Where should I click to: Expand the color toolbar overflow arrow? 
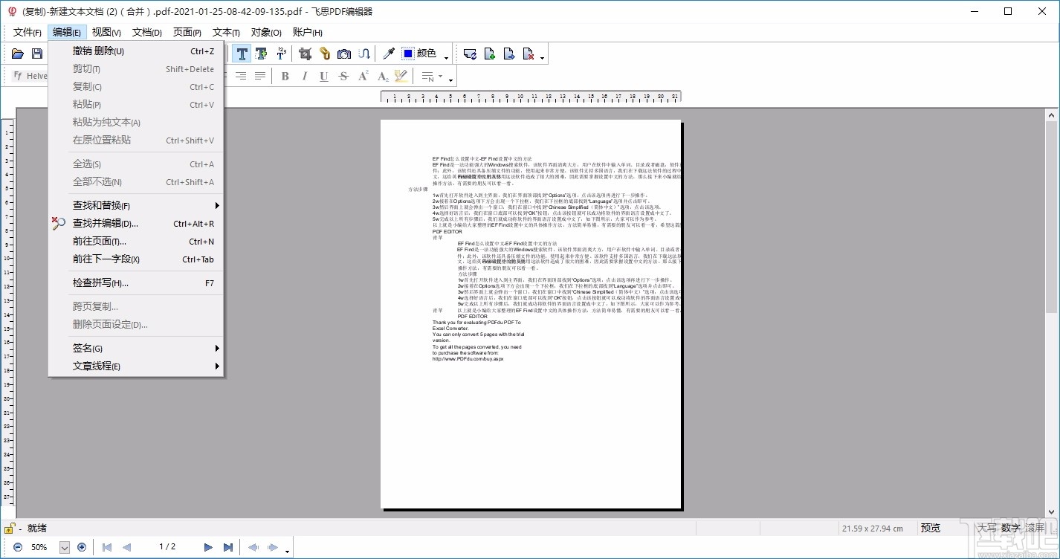[x=447, y=57]
